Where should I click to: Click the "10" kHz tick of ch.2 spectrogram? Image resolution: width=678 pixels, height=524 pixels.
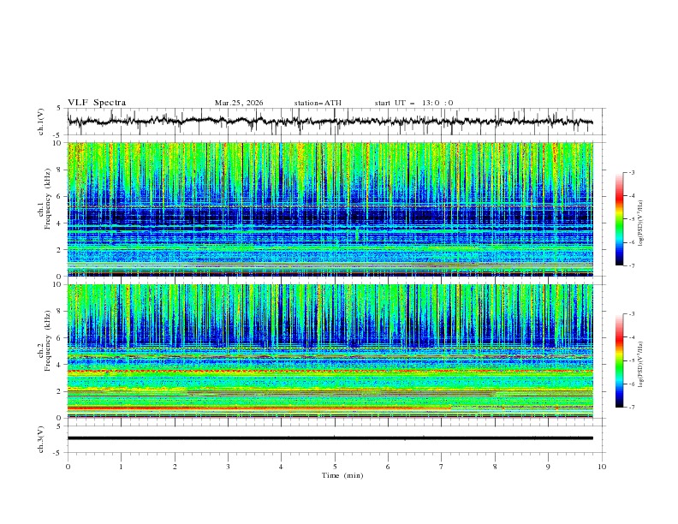tap(56, 284)
